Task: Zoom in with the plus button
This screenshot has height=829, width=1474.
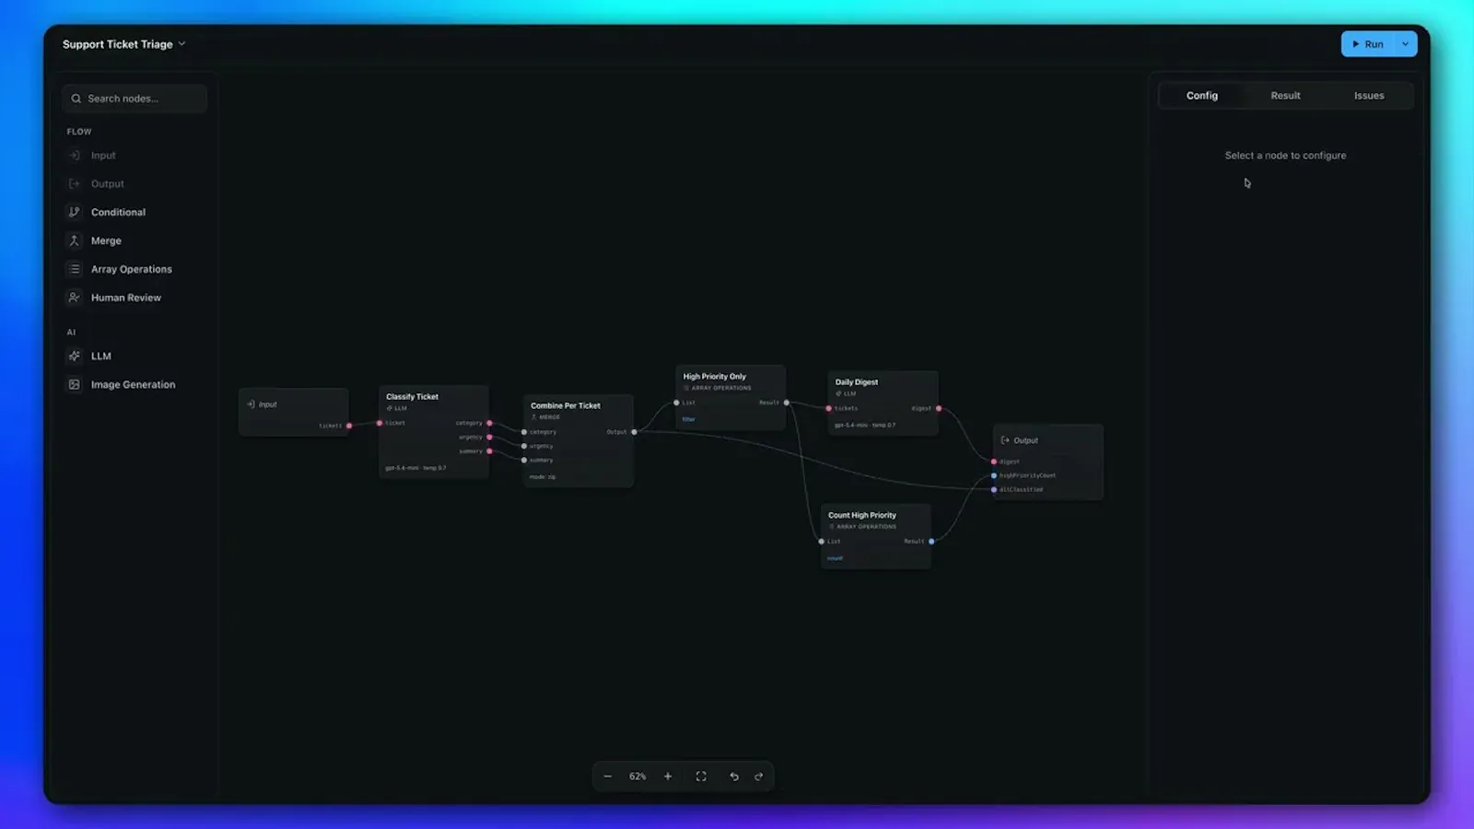Action: (668, 776)
